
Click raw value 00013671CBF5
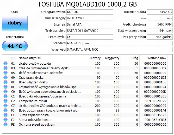pos(155,120)
